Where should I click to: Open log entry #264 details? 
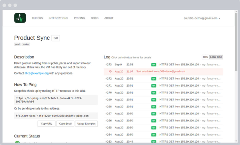163,135
